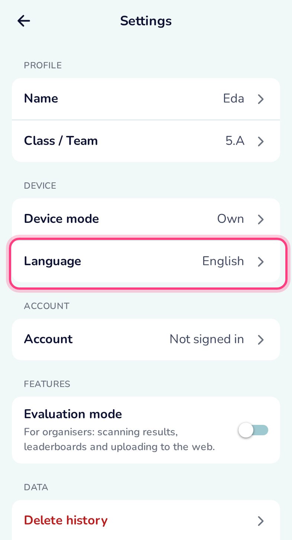Tap the English language value
292x540 pixels.
pos(223,261)
